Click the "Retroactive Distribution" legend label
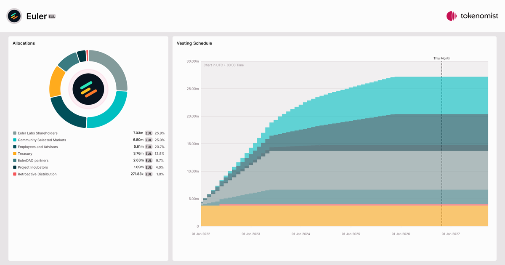The height and width of the screenshot is (265, 505). 37,174
